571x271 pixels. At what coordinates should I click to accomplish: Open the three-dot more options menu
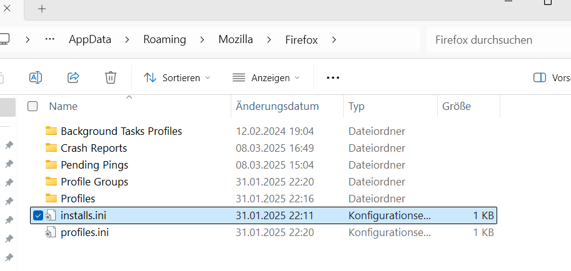[x=333, y=77]
